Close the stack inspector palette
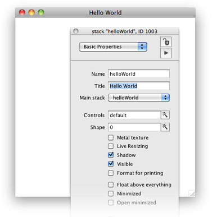 click(x=76, y=31)
